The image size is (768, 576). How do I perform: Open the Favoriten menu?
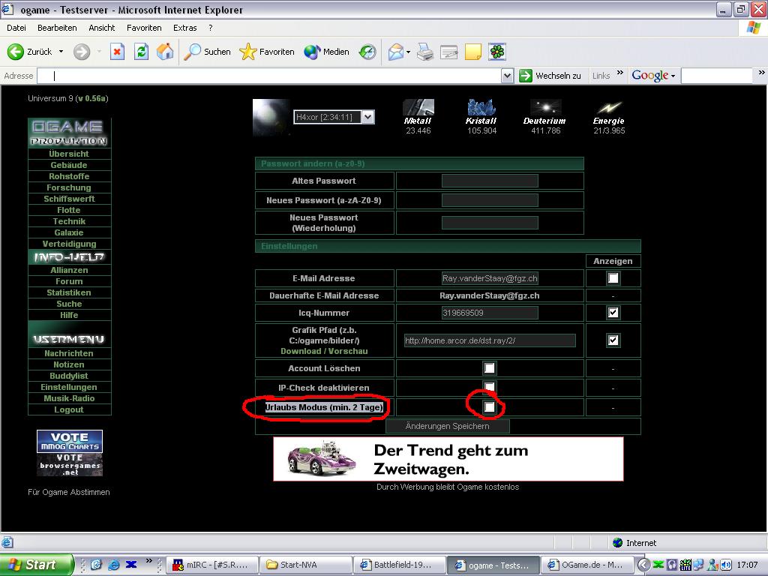[x=144, y=28]
